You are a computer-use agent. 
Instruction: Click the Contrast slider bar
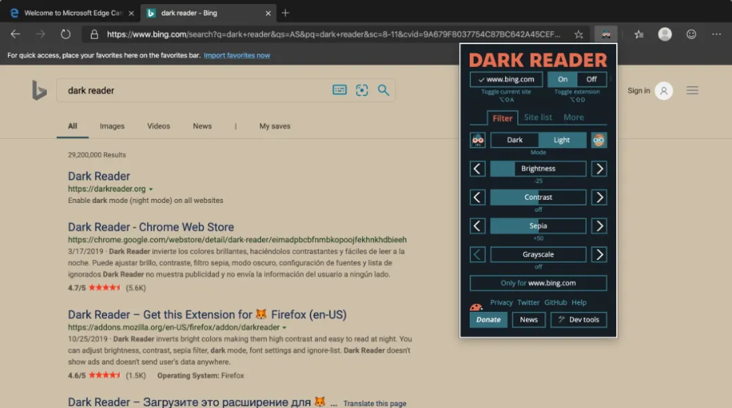pos(538,198)
